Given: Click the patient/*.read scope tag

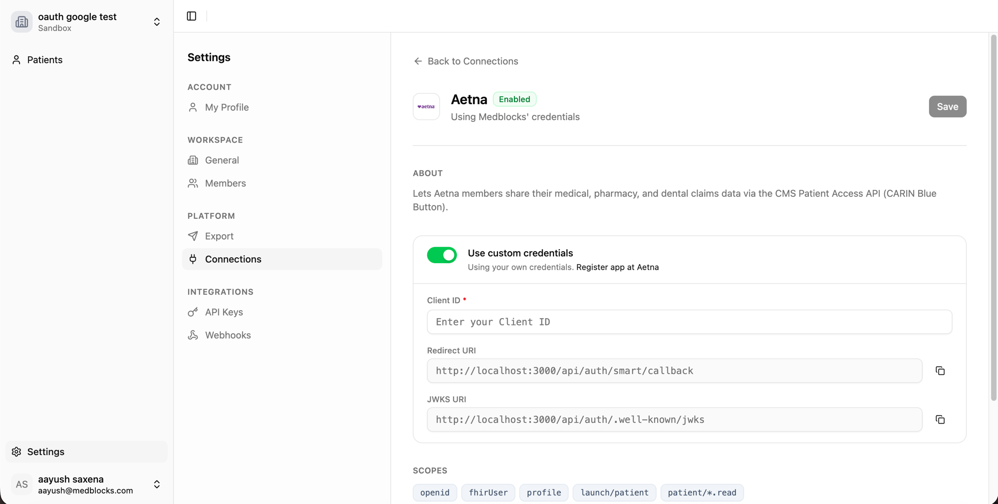Looking at the screenshot, I should pos(702,493).
